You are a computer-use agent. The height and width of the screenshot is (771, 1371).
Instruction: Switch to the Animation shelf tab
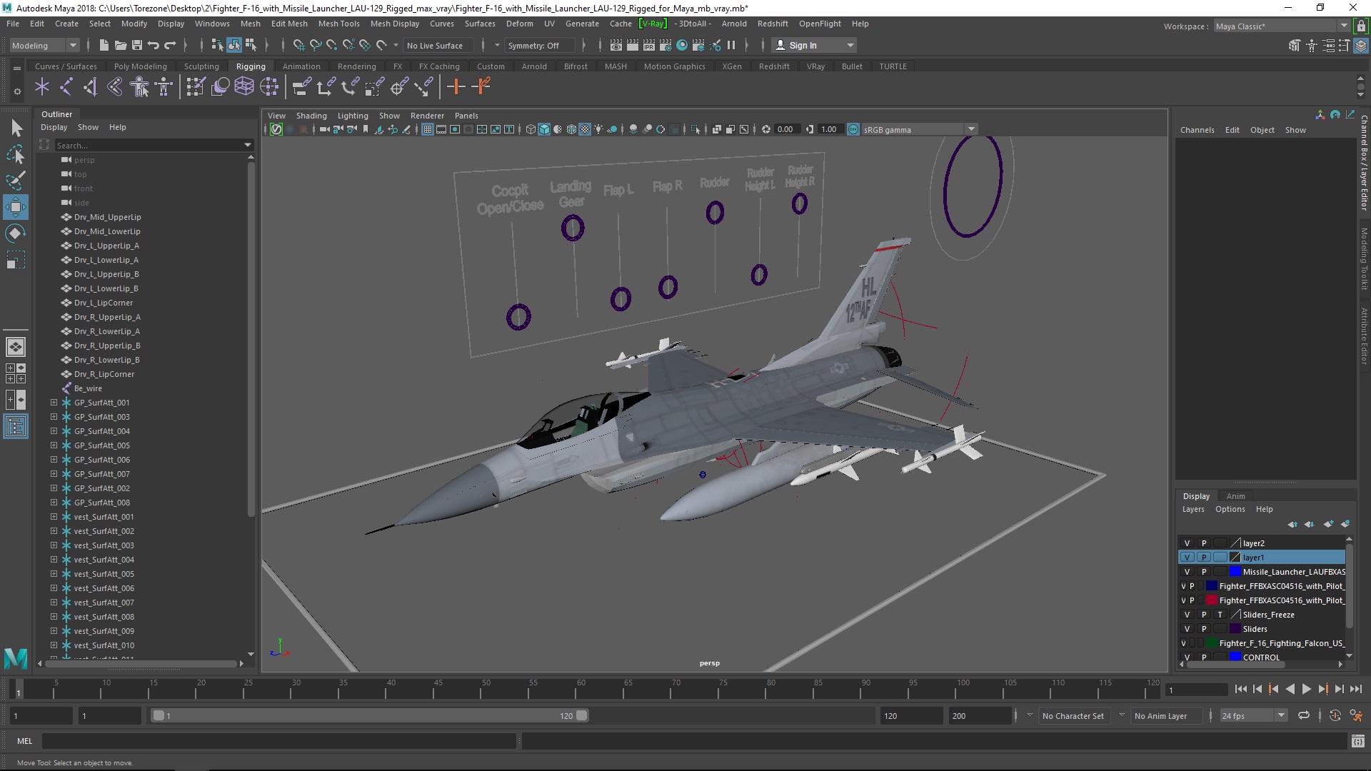pyautogui.click(x=301, y=66)
